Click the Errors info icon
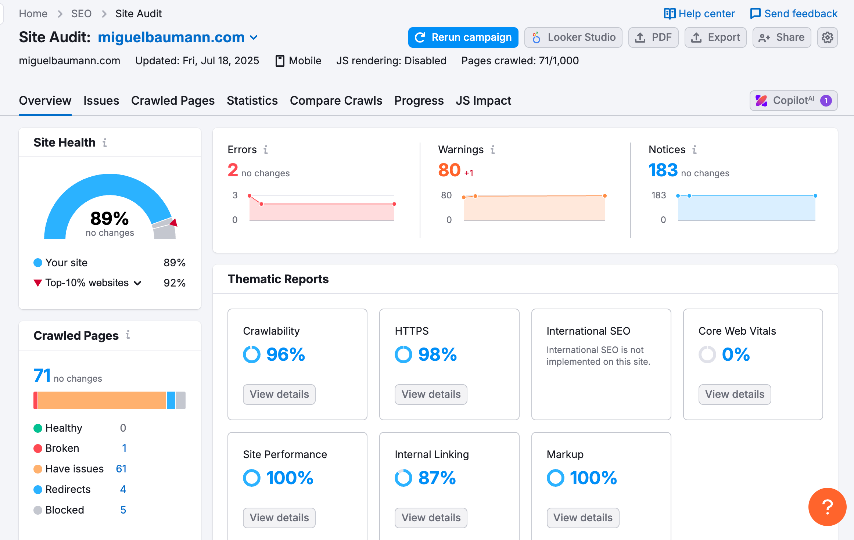The height and width of the screenshot is (540, 854). 266,150
